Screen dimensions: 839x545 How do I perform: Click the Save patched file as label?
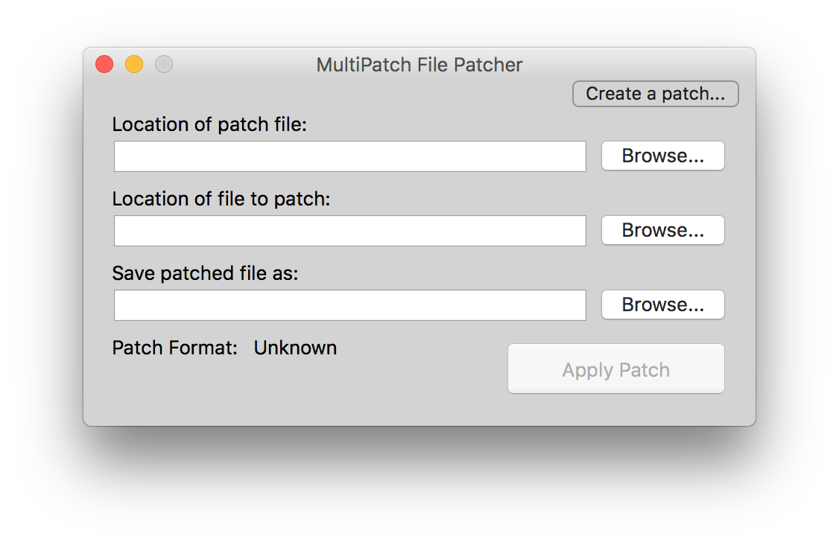click(x=205, y=273)
